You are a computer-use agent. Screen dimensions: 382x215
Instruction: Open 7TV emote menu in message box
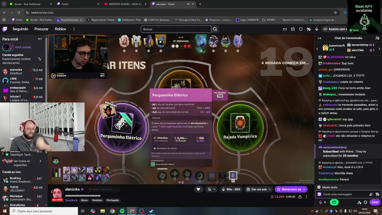click(377, 194)
